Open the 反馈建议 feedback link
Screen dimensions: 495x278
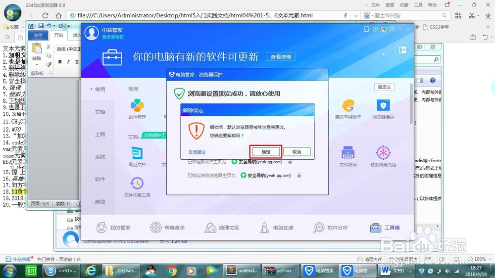click(x=197, y=152)
